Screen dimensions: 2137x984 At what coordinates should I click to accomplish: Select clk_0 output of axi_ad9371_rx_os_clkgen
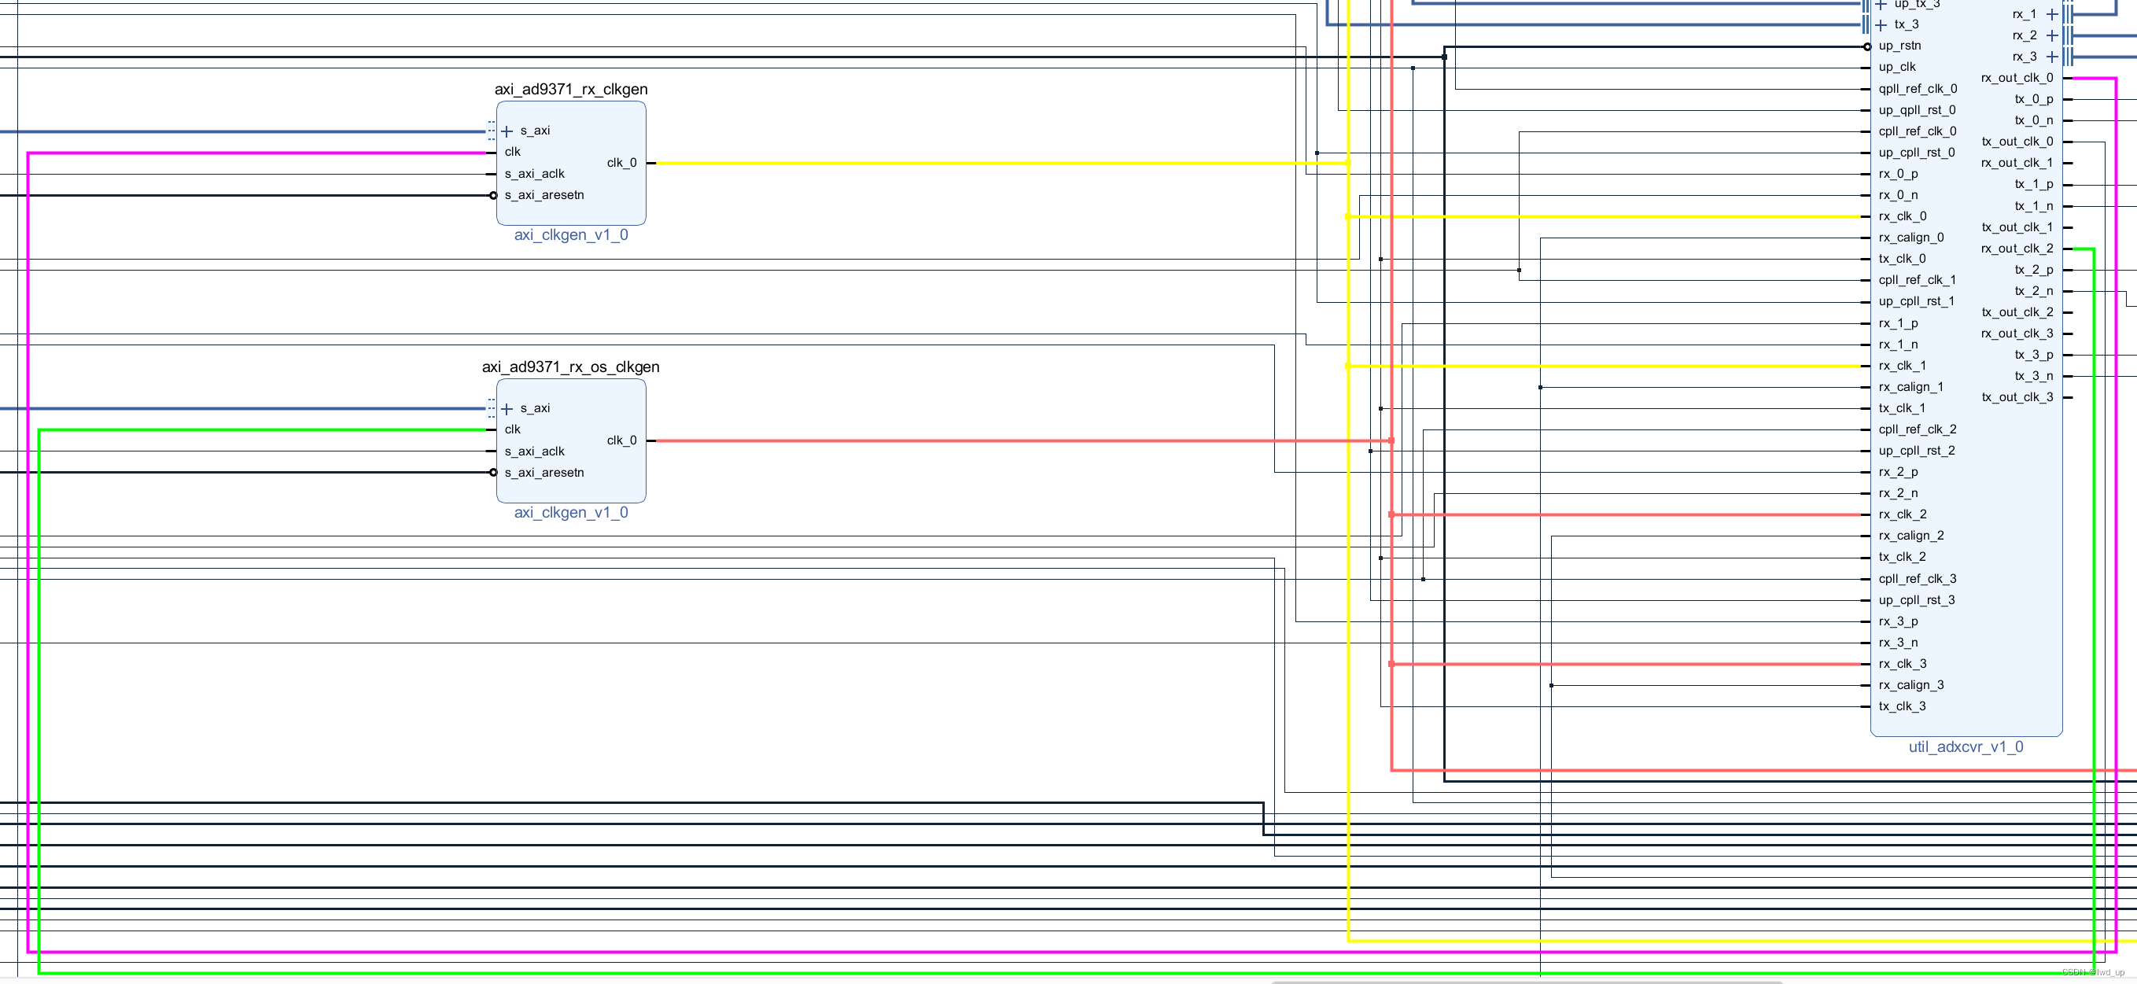(x=621, y=440)
